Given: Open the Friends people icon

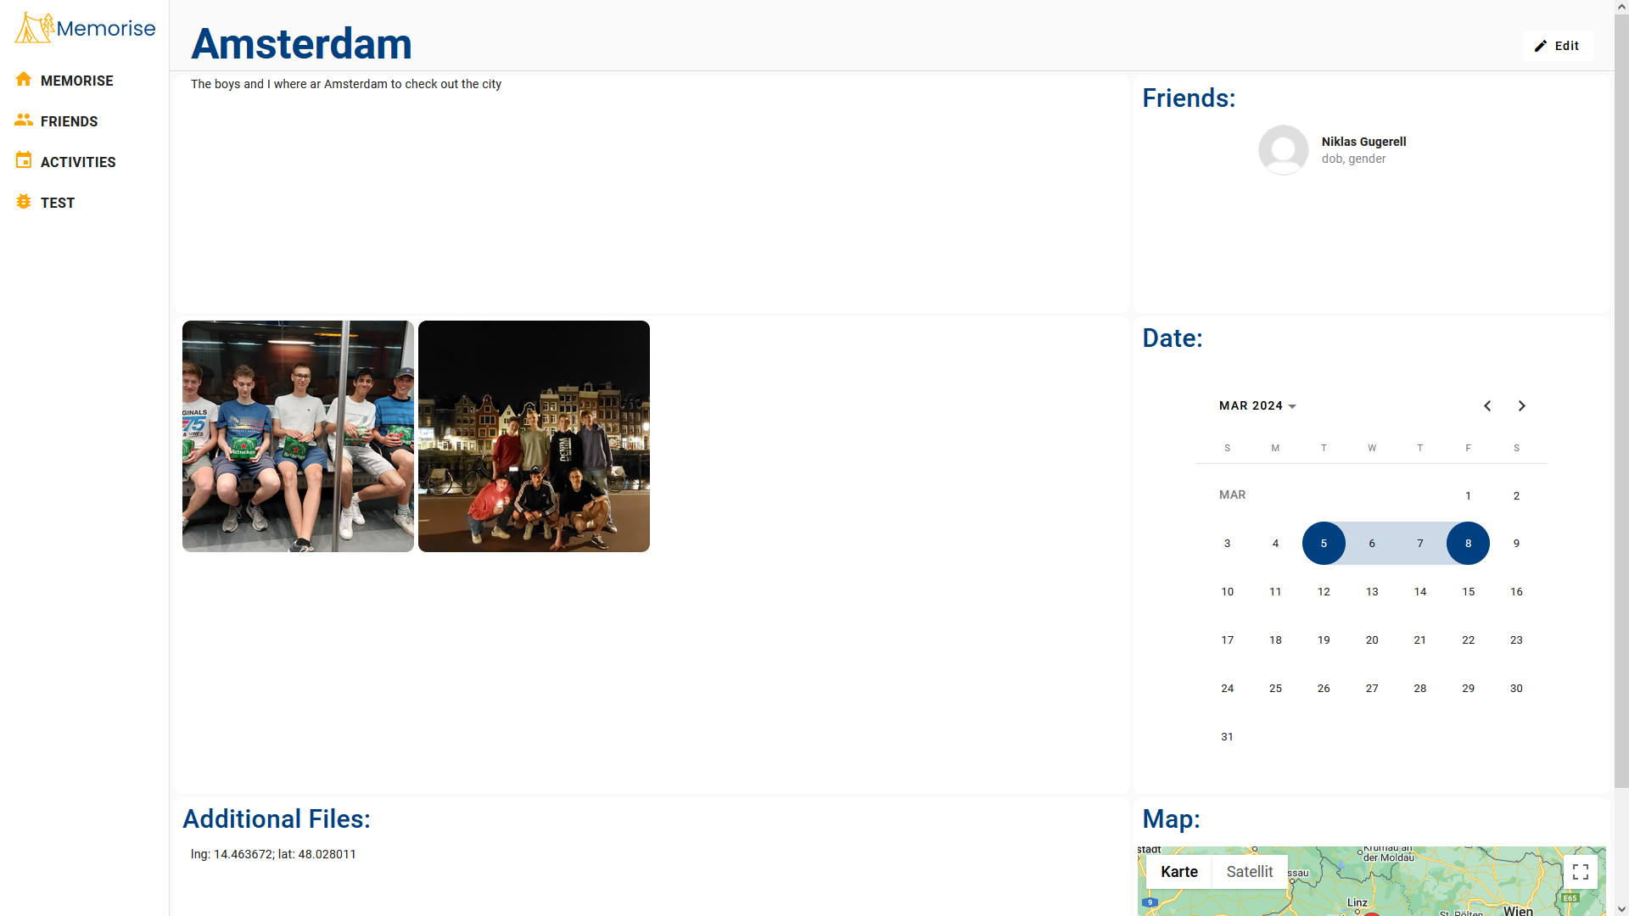Looking at the screenshot, I should pos(24,120).
